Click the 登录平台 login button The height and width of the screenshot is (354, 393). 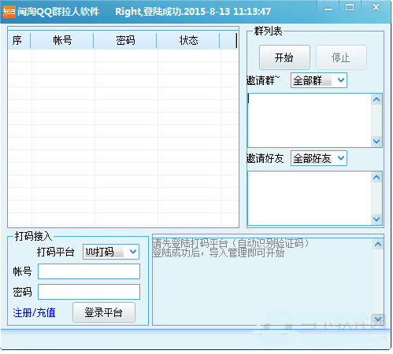point(104,312)
